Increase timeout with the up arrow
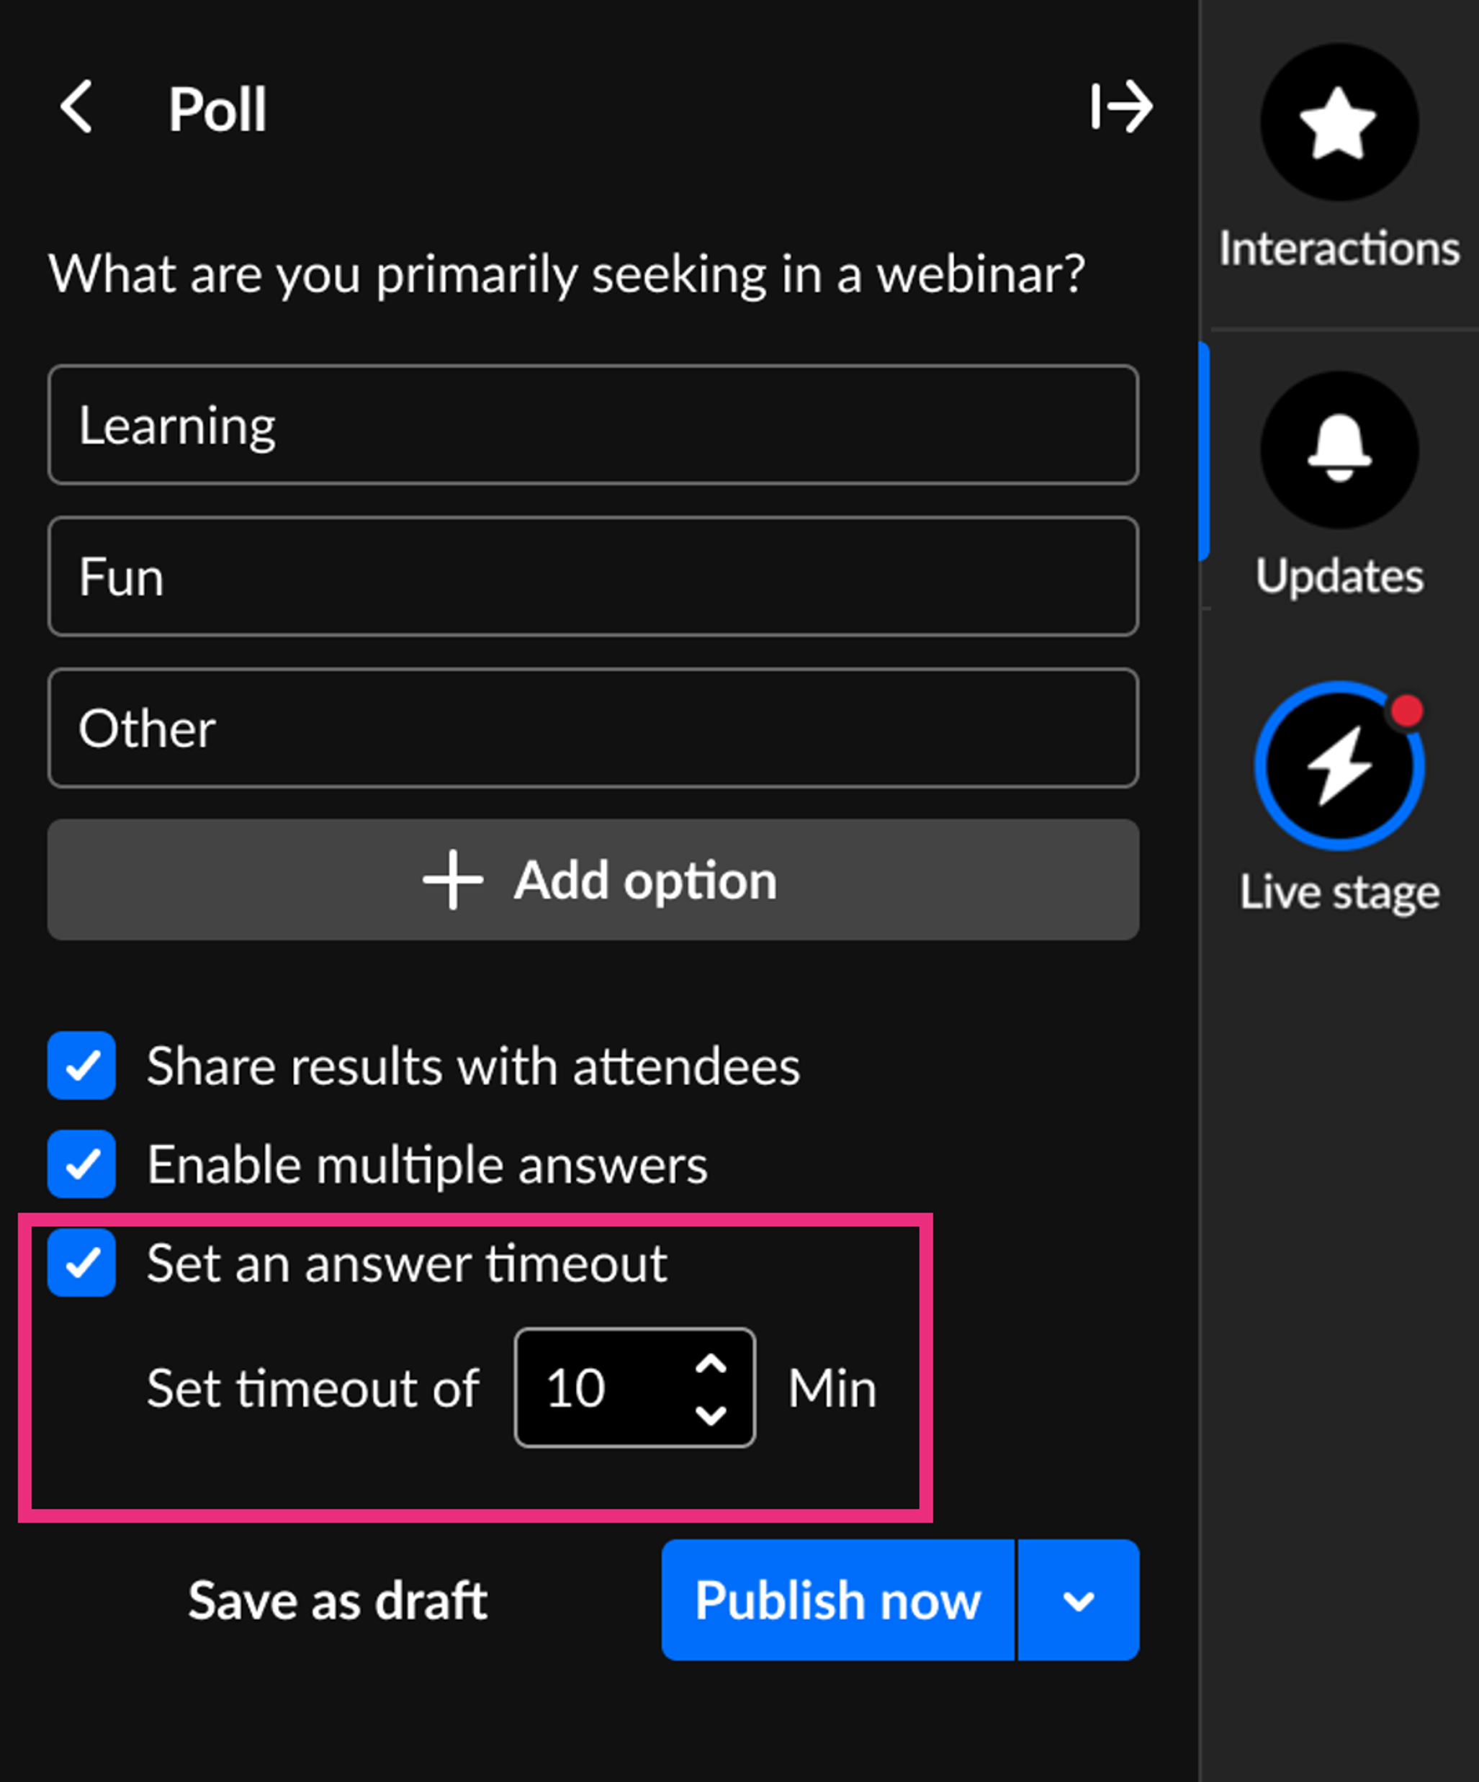Image resolution: width=1479 pixels, height=1782 pixels. pos(710,1364)
